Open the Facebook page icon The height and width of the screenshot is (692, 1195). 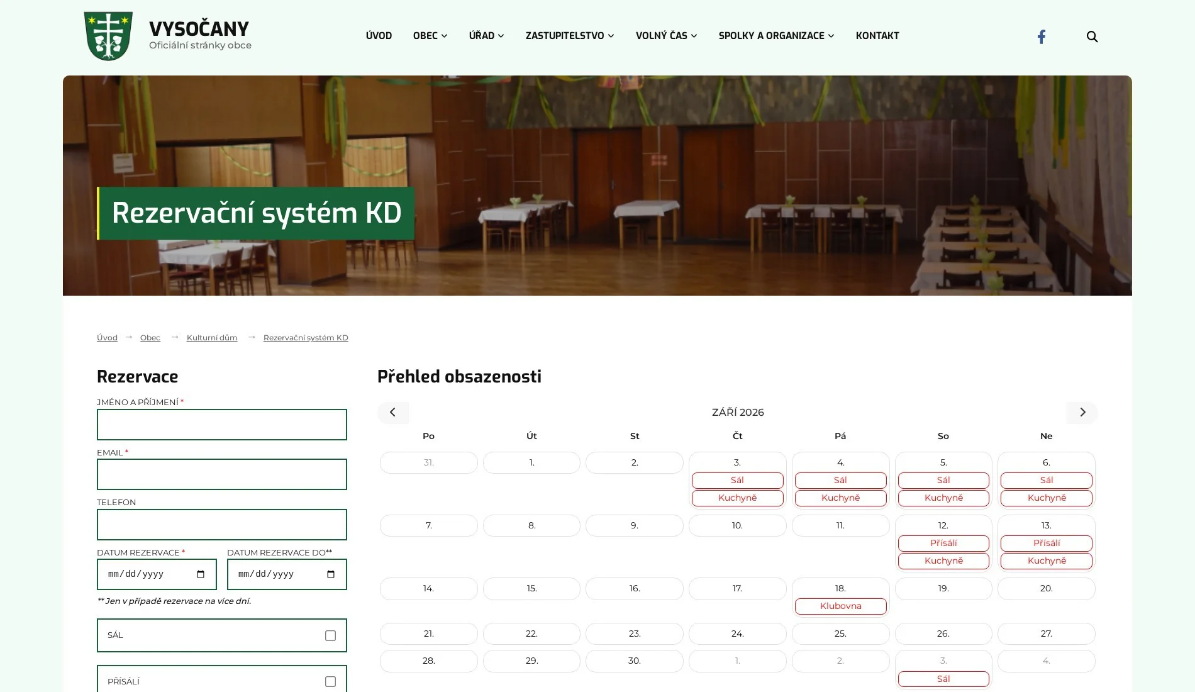(x=1042, y=36)
